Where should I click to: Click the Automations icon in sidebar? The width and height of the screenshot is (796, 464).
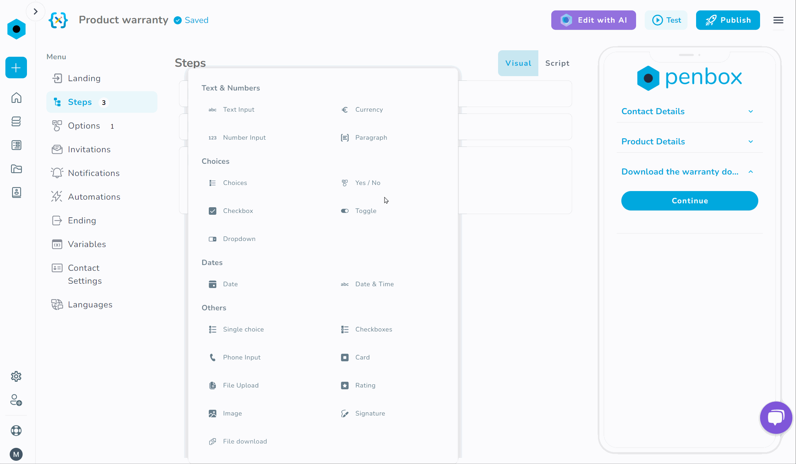click(57, 197)
